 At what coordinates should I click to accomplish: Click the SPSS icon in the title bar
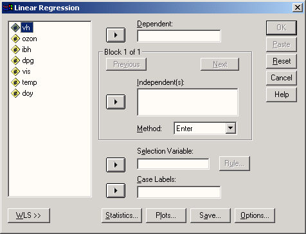click(8, 8)
